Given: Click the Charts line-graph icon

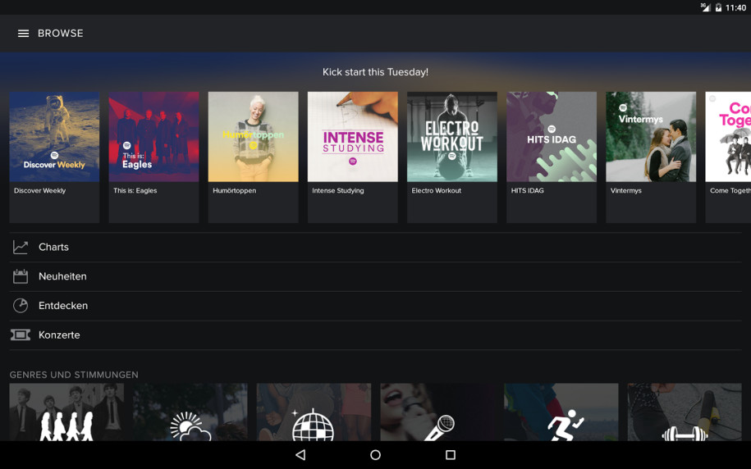Looking at the screenshot, I should pyautogui.click(x=21, y=247).
